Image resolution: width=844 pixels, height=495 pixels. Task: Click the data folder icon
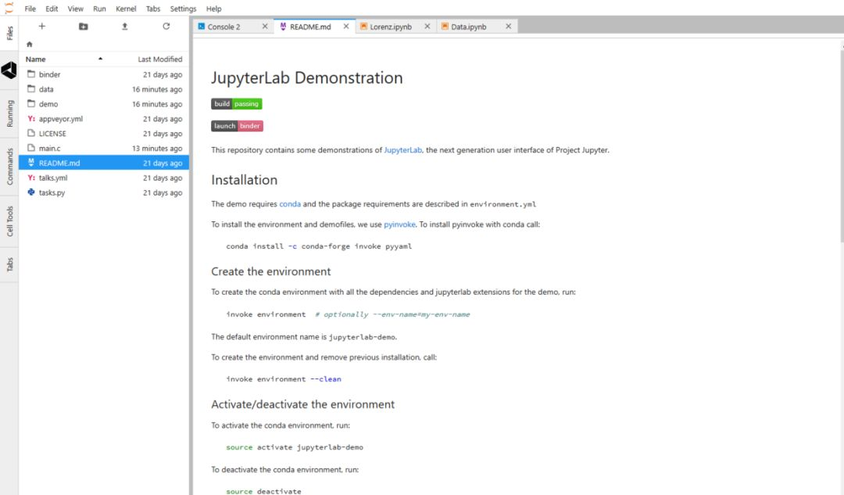(x=31, y=89)
